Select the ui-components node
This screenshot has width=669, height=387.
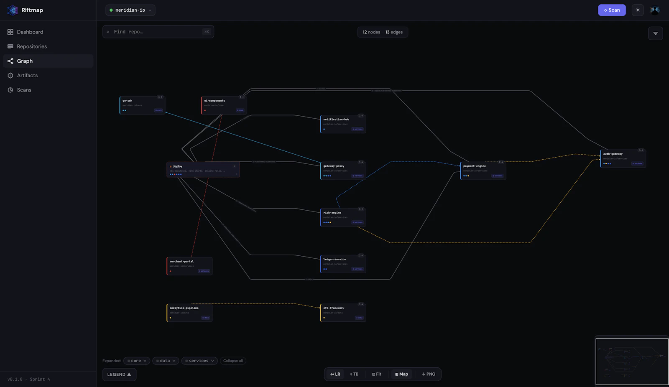(x=224, y=105)
